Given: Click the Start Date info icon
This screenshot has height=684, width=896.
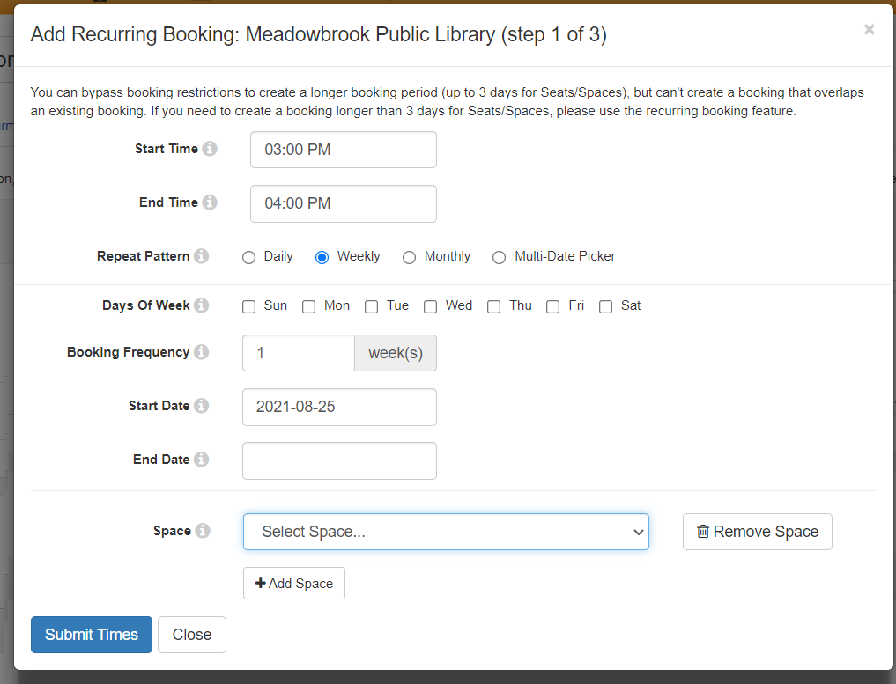Looking at the screenshot, I should pyautogui.click(x=201, y=405).
